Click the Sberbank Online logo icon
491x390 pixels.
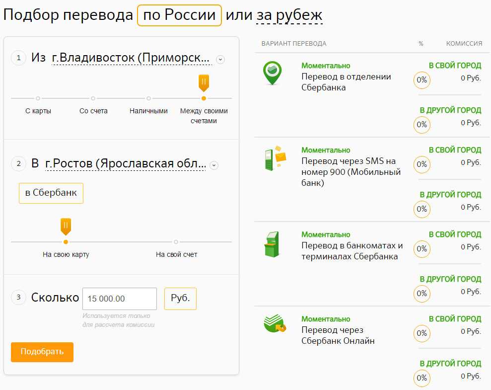point(274,324)
